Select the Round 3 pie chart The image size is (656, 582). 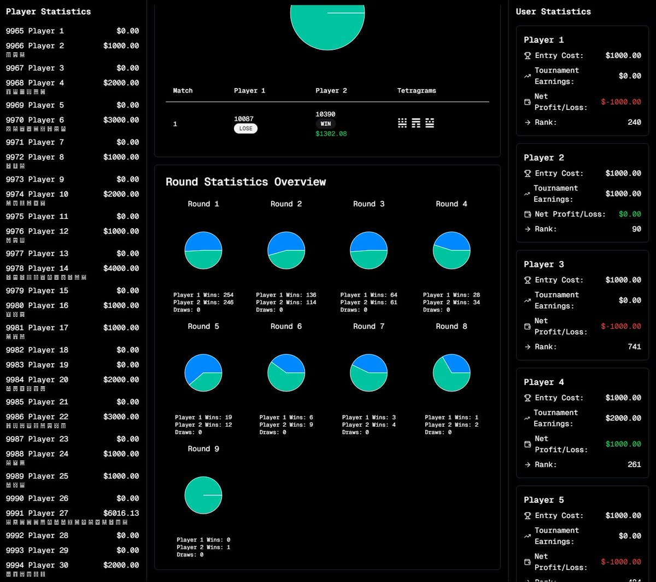(368, 251)
